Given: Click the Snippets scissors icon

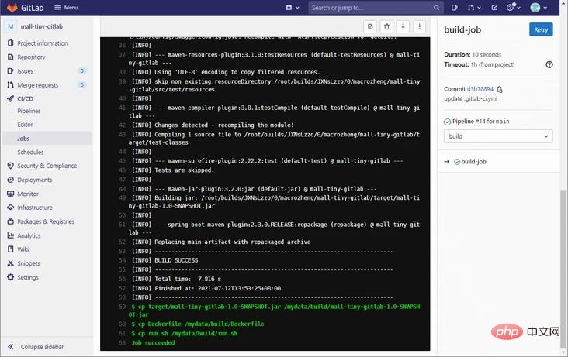Looking at the screenshot, I should 11,263.
